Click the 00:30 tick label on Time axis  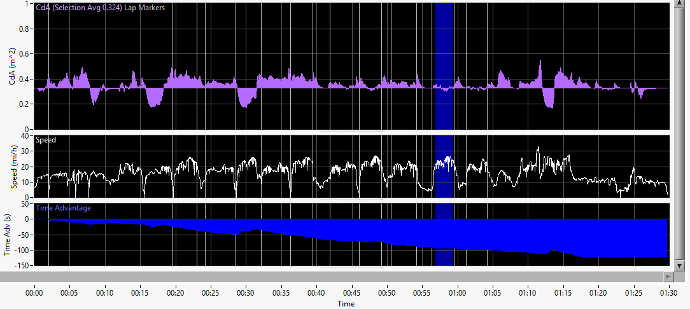click(x=246, y=292)
